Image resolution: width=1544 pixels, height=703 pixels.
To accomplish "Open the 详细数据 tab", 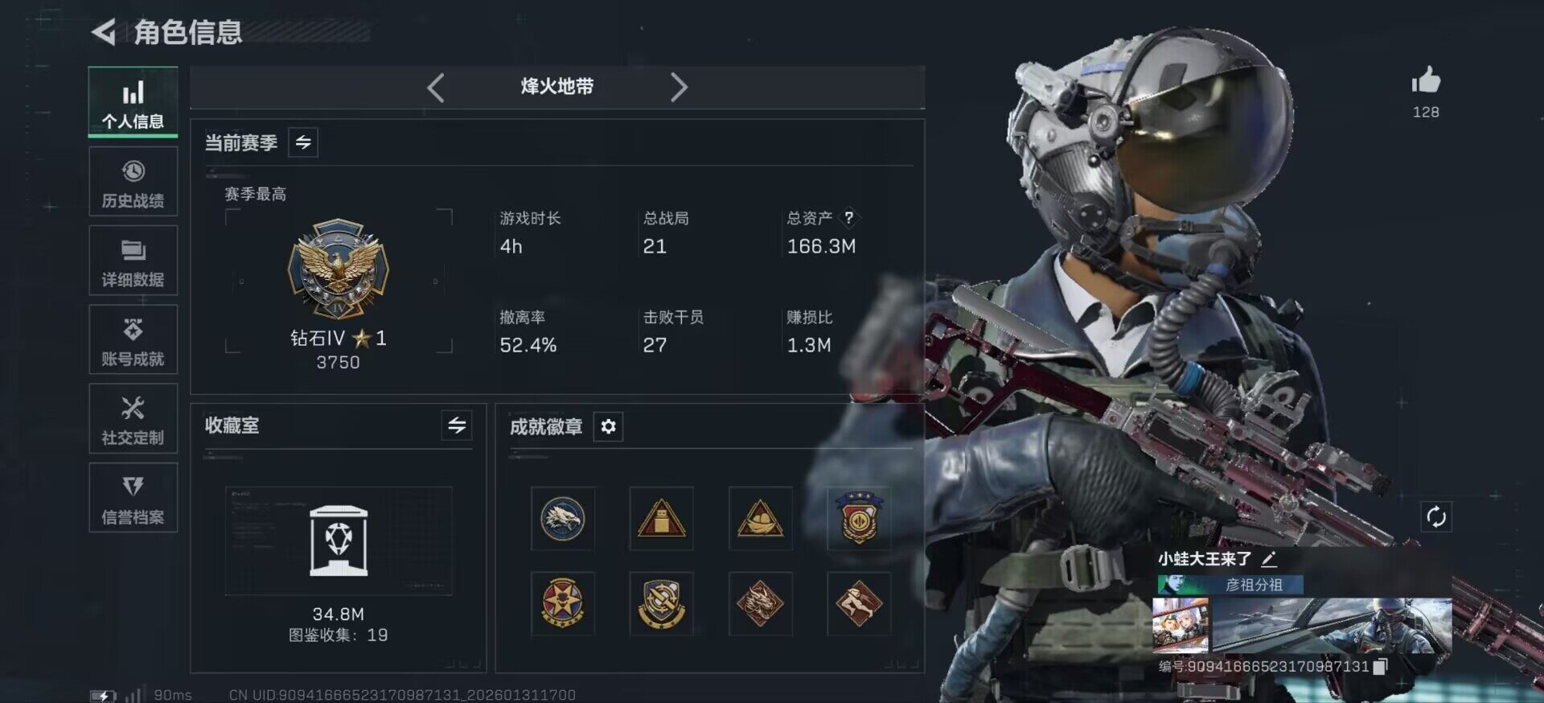I will click(133, 260).
